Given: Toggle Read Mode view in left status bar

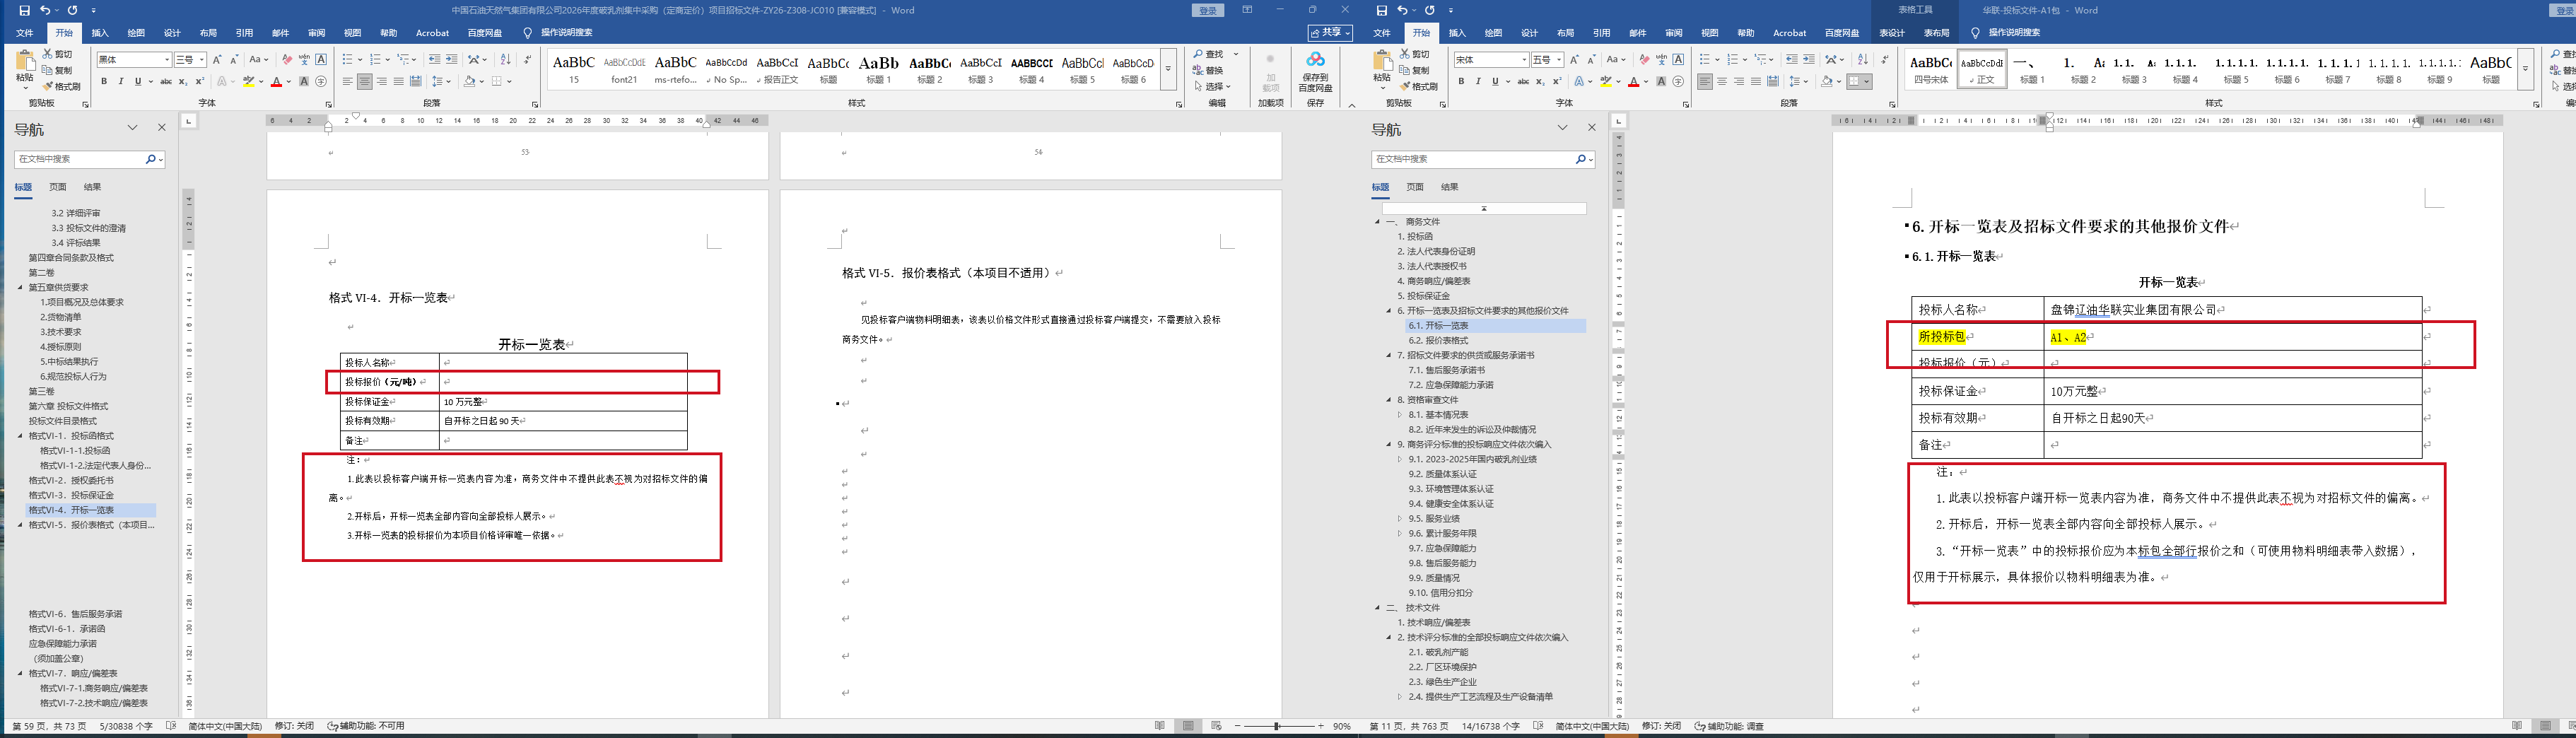Looking at the screenshot, I should (1160, 726).
